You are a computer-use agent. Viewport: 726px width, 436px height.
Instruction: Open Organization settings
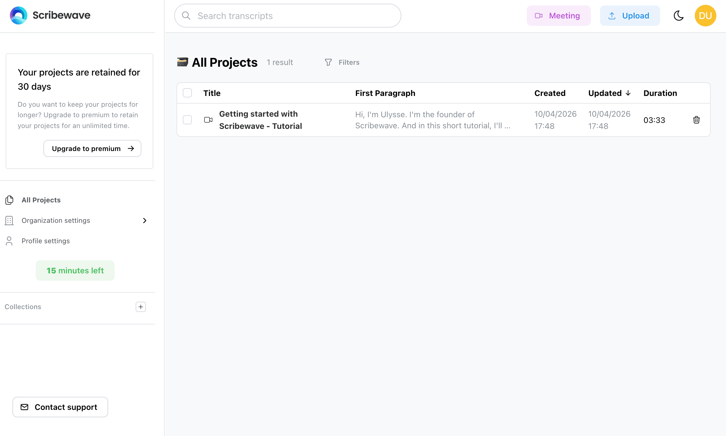56,220
